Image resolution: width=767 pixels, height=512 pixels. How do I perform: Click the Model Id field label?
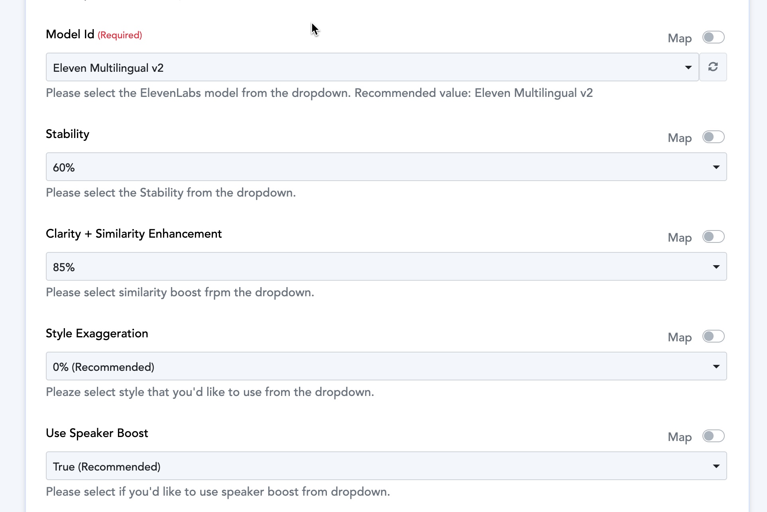click(70, 34)
